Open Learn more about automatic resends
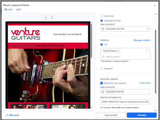The image size is (160, 120). coord(145,83)
